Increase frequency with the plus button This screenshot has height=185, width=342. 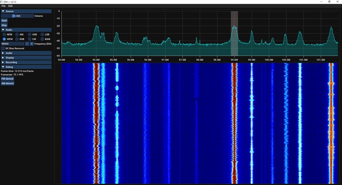pyautogui.click(x=32, y=44)
